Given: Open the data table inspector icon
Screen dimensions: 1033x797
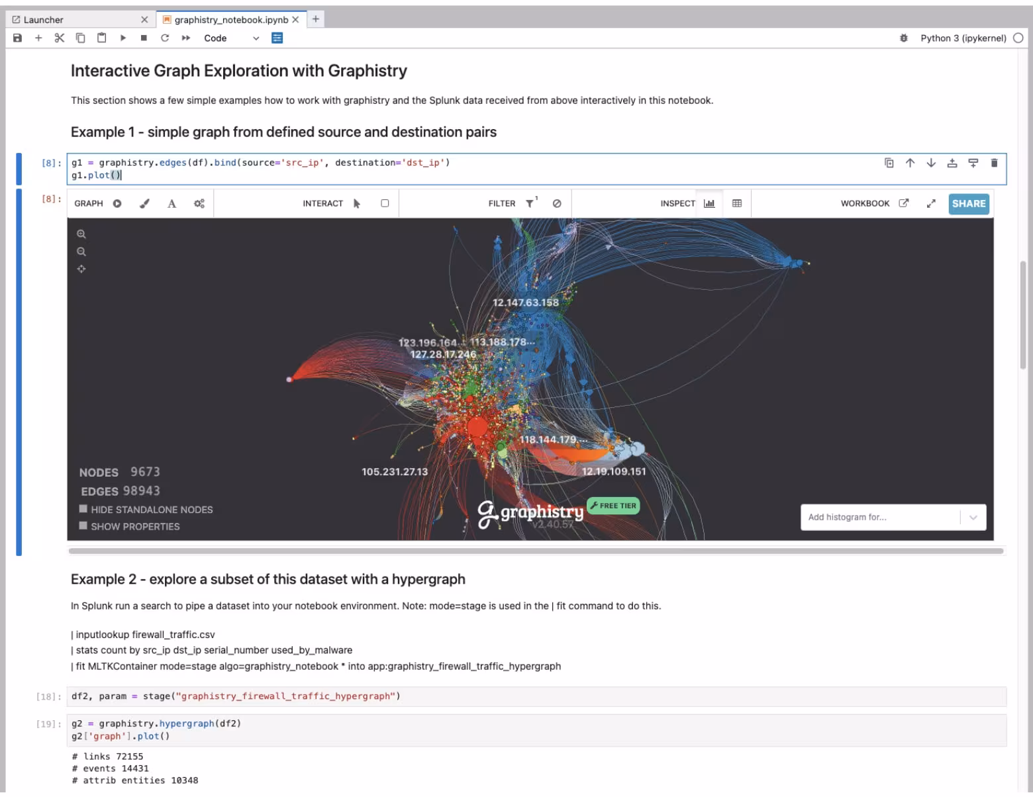Looking at the screenshot, I should [x=737, y=204].
